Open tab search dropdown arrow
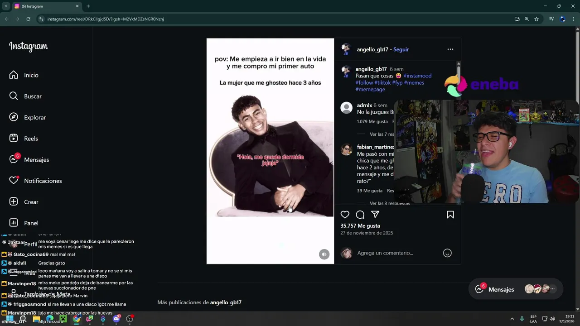This screenshot has width=580, height=326. pos(6,6)
